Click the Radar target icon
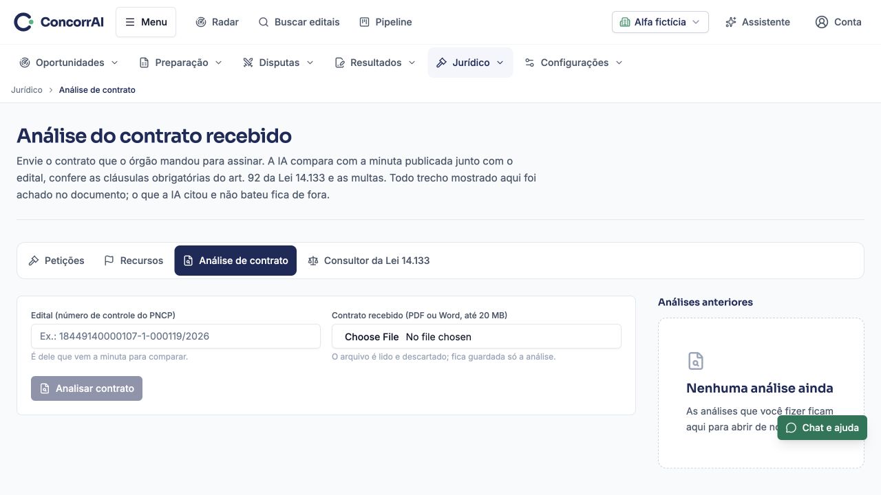This screenshot has width=881, height=495. click(x=201, y=22)
